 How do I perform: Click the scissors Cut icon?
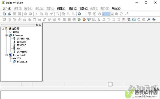pyautogui.click(x=36, y=14)
